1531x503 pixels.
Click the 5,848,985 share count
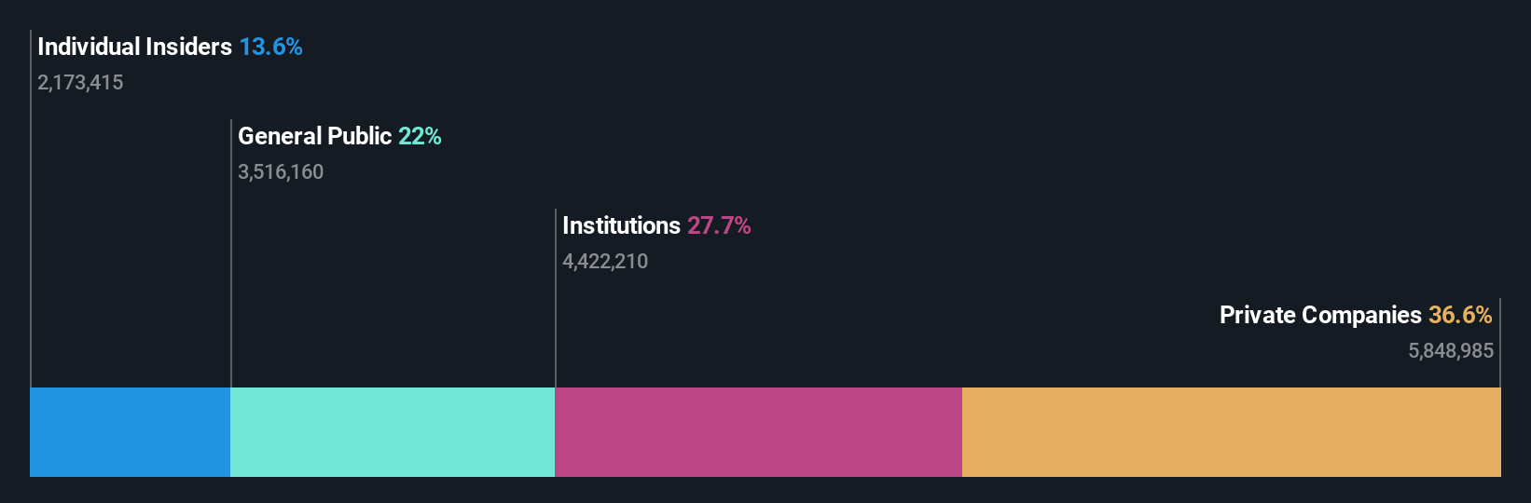click(x=1451, y=350)
